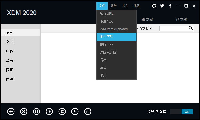The width and height of the screenshot is (200, 120).
Task: Resume download using the play icon
Action: (x=49, y=111)
